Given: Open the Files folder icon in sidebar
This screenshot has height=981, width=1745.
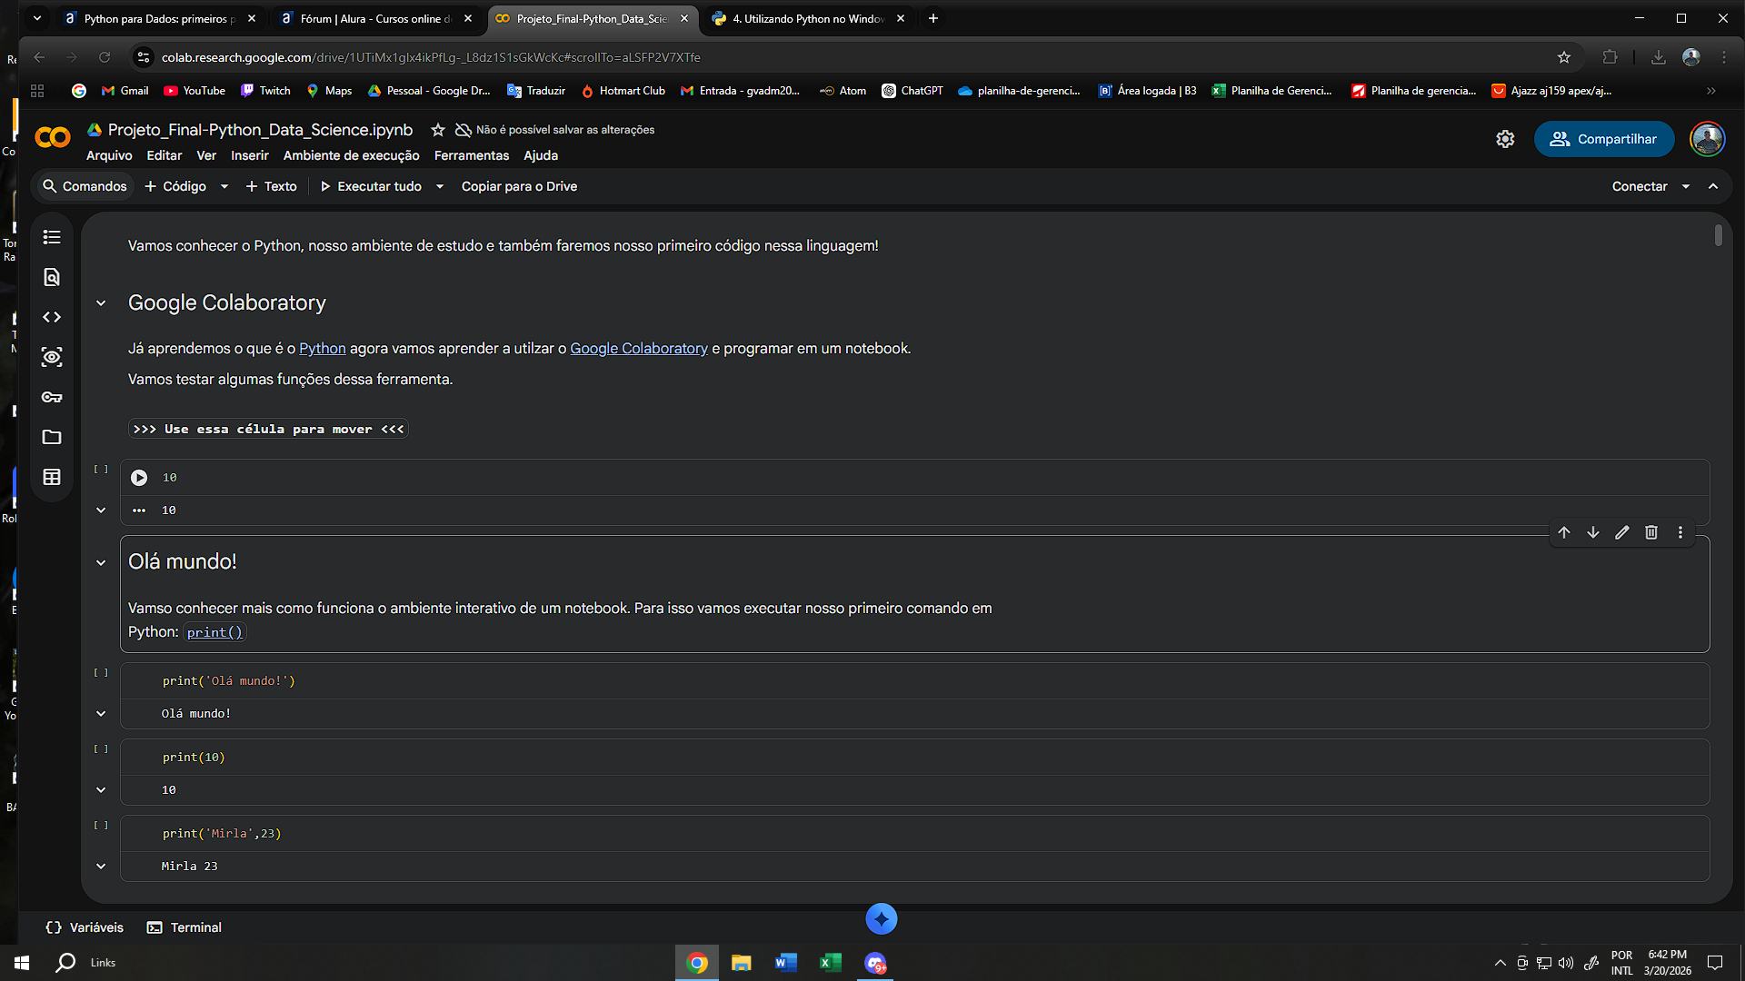Looking at the screenshot, I should [52, 437].
